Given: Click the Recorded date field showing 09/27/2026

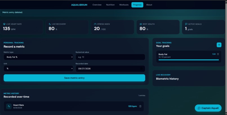Looking at the screenshot, I should pyautogui.click(x=110, y=69).
